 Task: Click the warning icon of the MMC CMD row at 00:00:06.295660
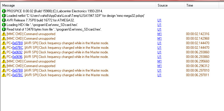[4, 61]
